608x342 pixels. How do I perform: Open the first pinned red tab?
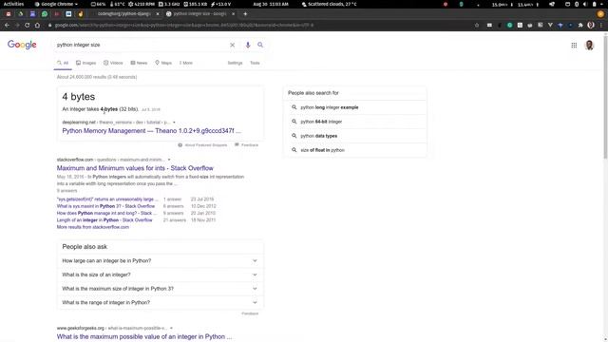click(x=9, y=14)
